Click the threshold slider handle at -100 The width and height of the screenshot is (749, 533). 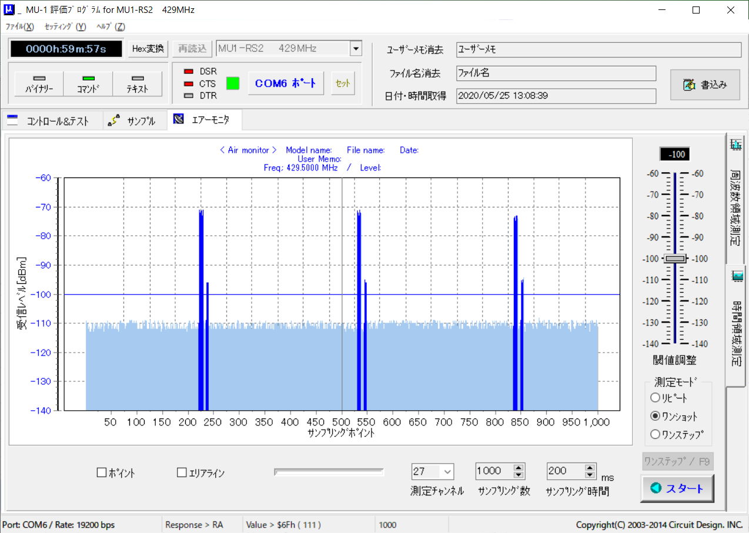coord(675,259)
